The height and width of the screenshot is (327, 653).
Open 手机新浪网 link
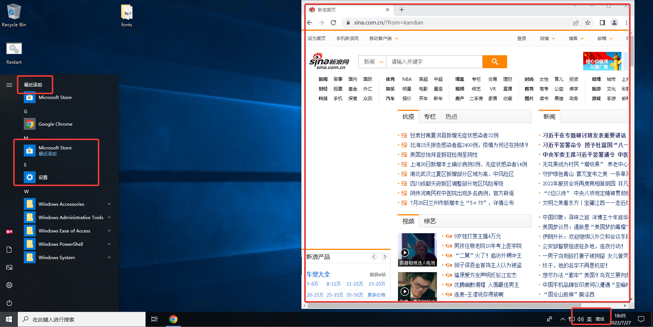click(x=347, y=39)
